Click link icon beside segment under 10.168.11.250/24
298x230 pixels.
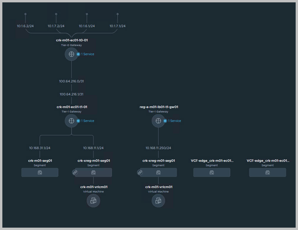click(x=140, y=172)
